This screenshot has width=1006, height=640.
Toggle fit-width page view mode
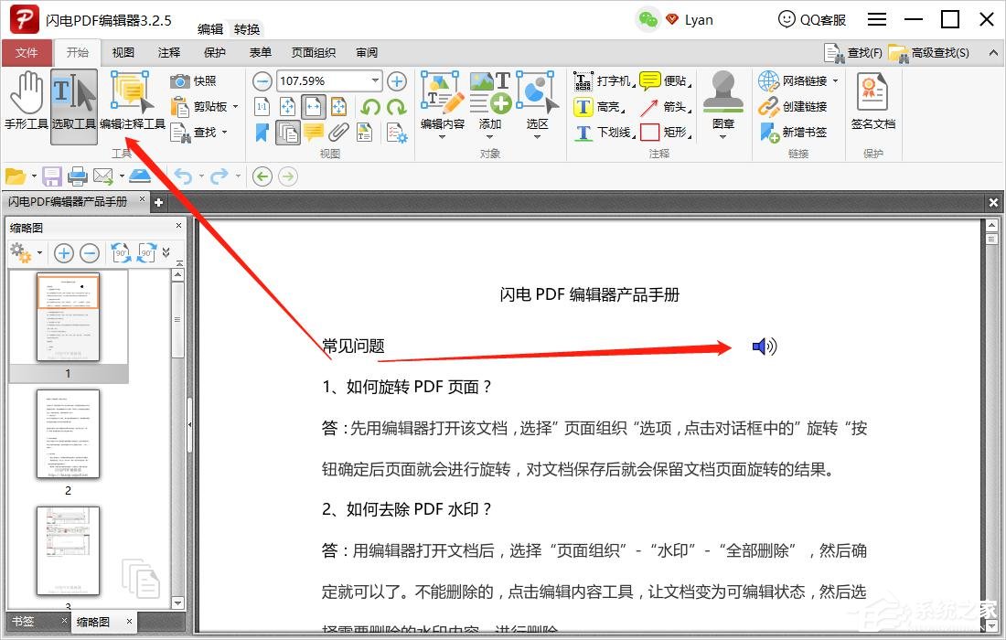[x=311, y=108]
